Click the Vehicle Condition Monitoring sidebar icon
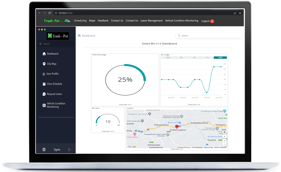281x172 pixels. click(x=44, y=105)
